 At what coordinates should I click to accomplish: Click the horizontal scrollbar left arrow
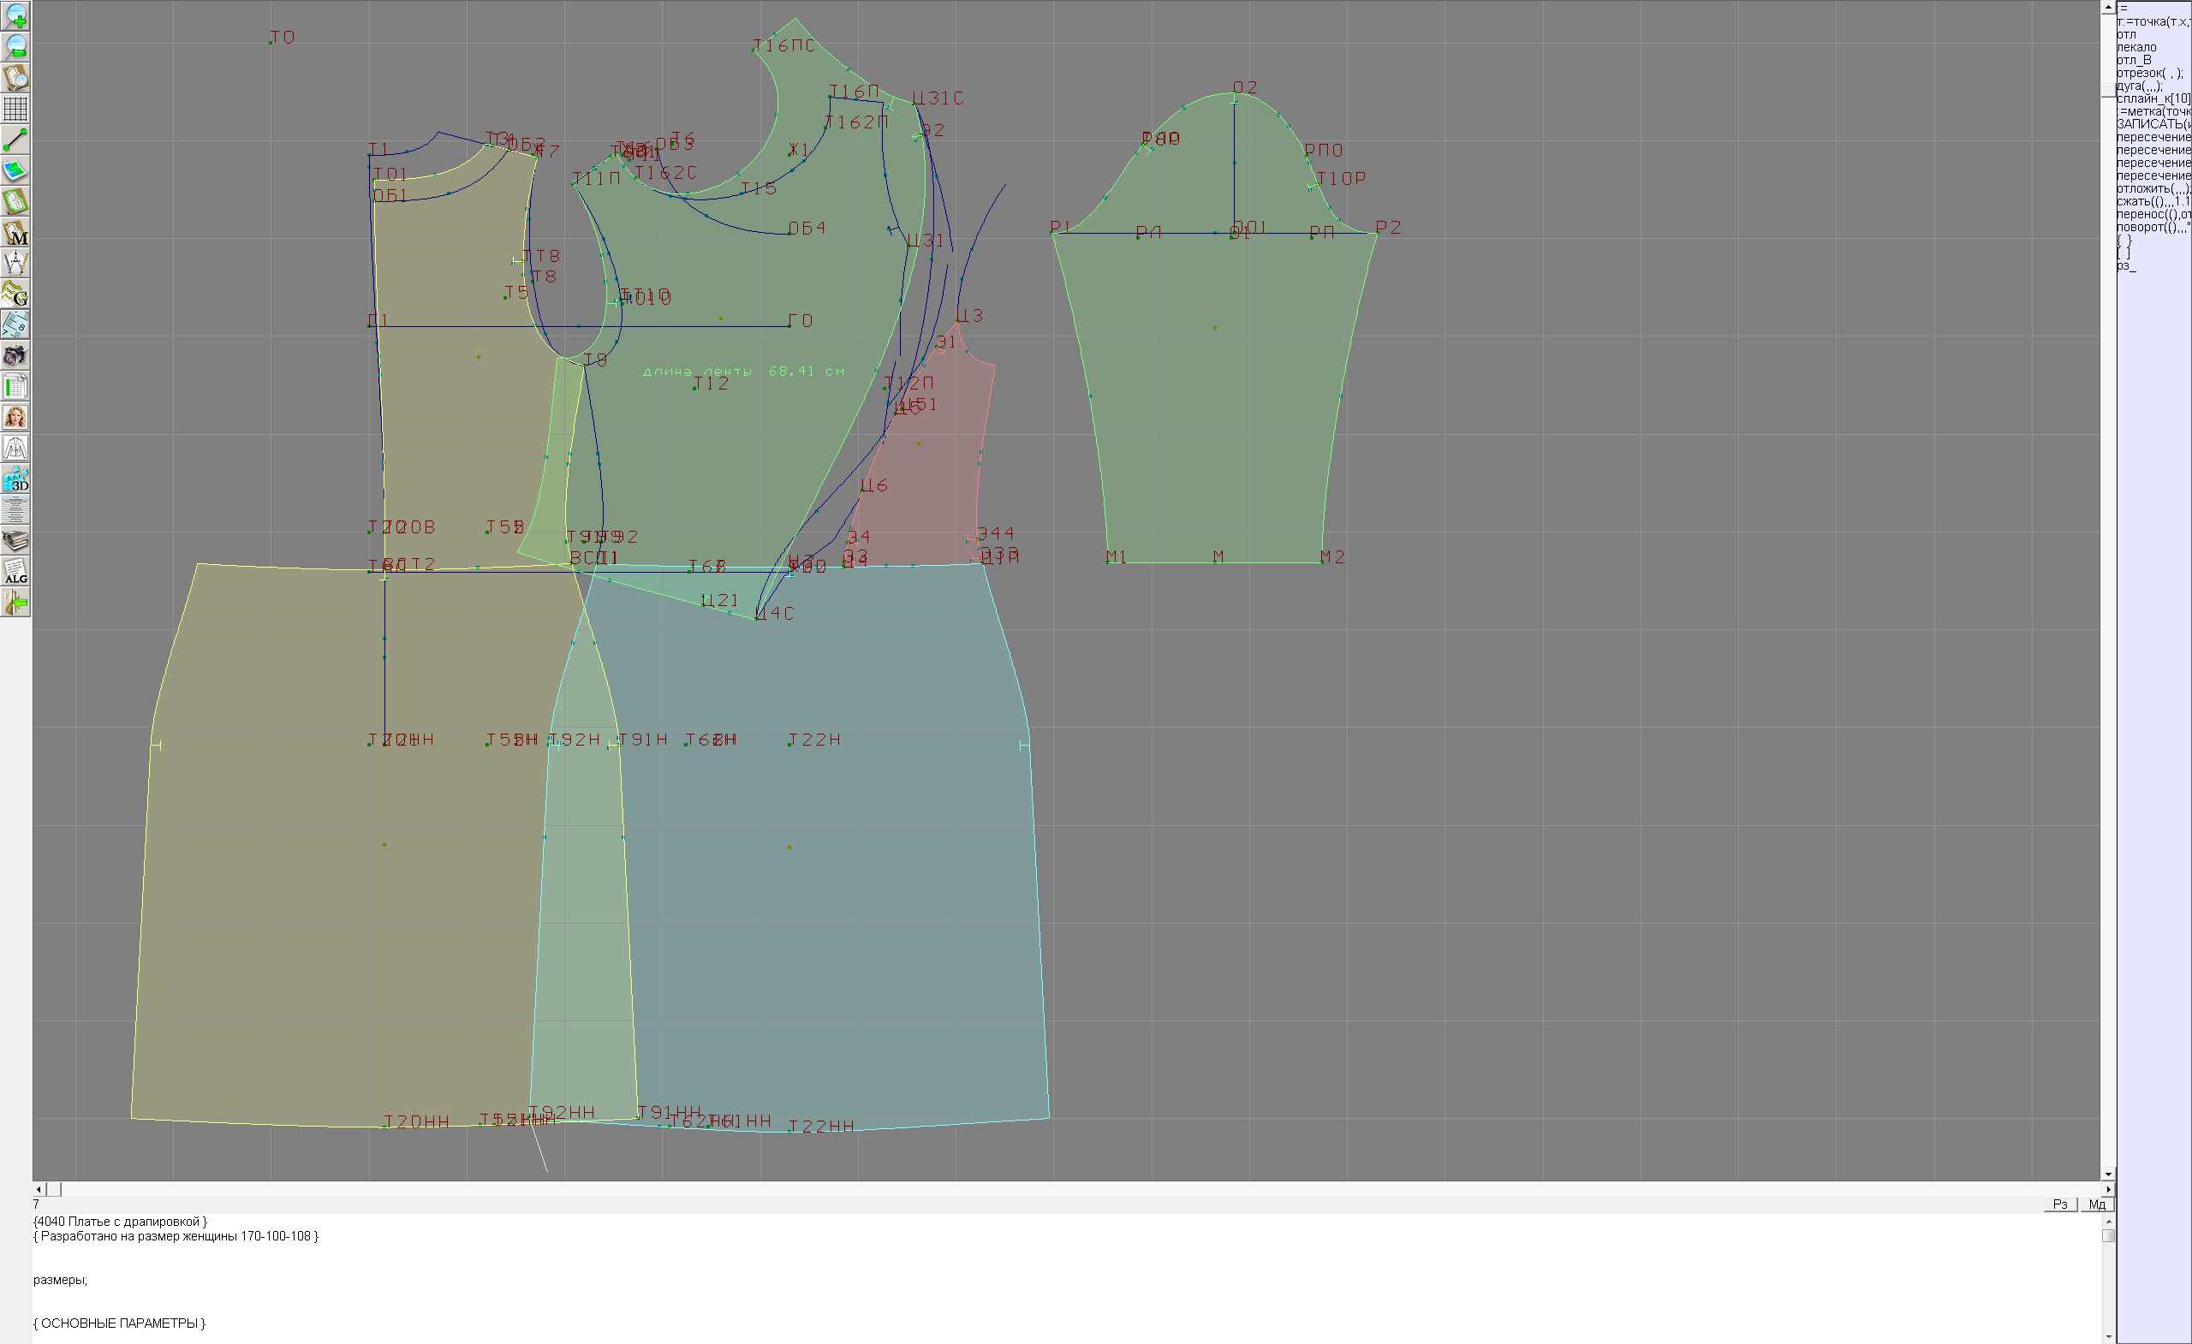point(39,1189)
